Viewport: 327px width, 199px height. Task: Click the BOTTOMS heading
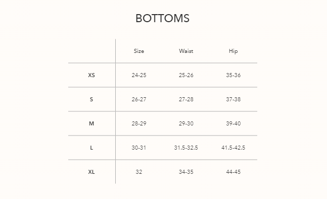(x=162, y=18)
